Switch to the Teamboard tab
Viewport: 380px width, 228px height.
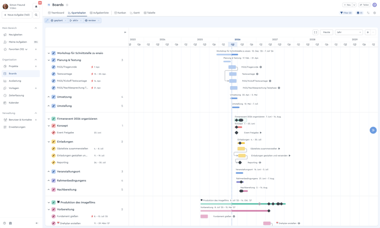click(56, 13)
